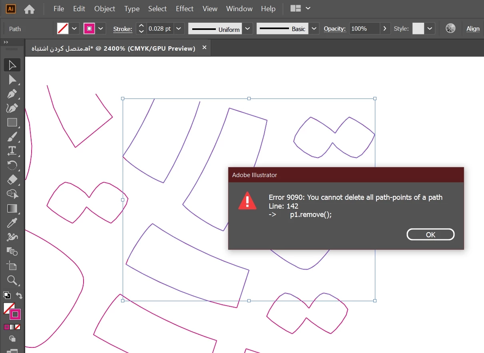Select the Eyedropper tool

[12, 223]
